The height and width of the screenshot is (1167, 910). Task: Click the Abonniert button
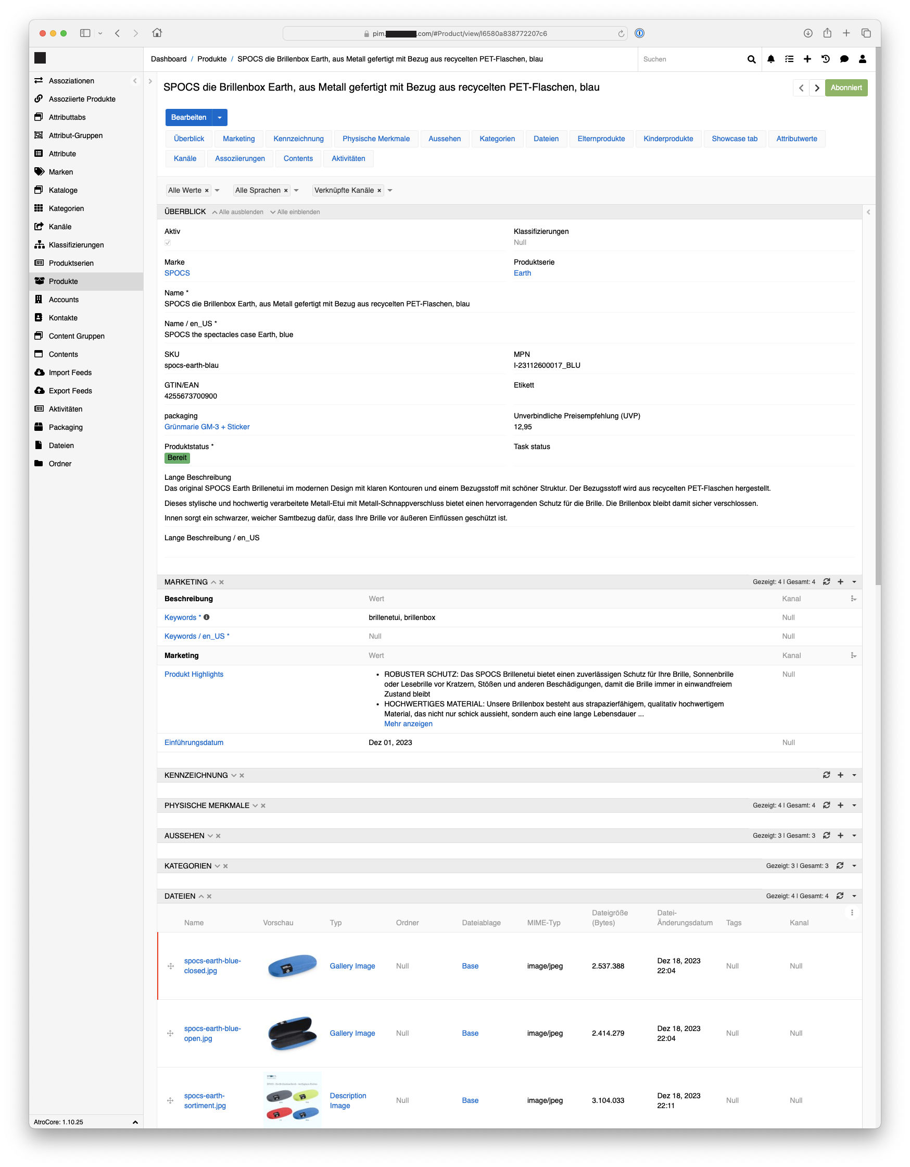(846, 88)
